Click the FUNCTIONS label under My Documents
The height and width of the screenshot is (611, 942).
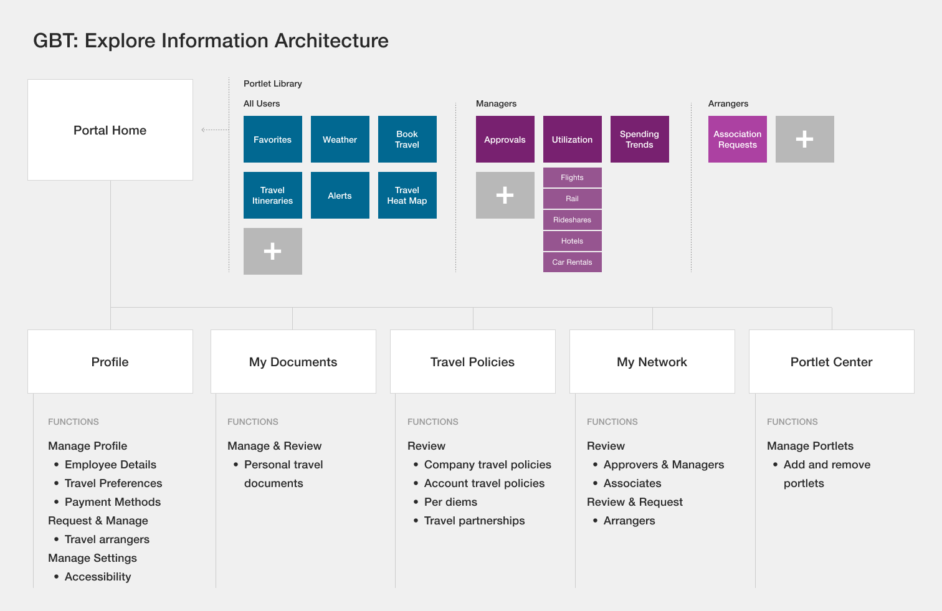pyautogui.click(x=253, y=422)
